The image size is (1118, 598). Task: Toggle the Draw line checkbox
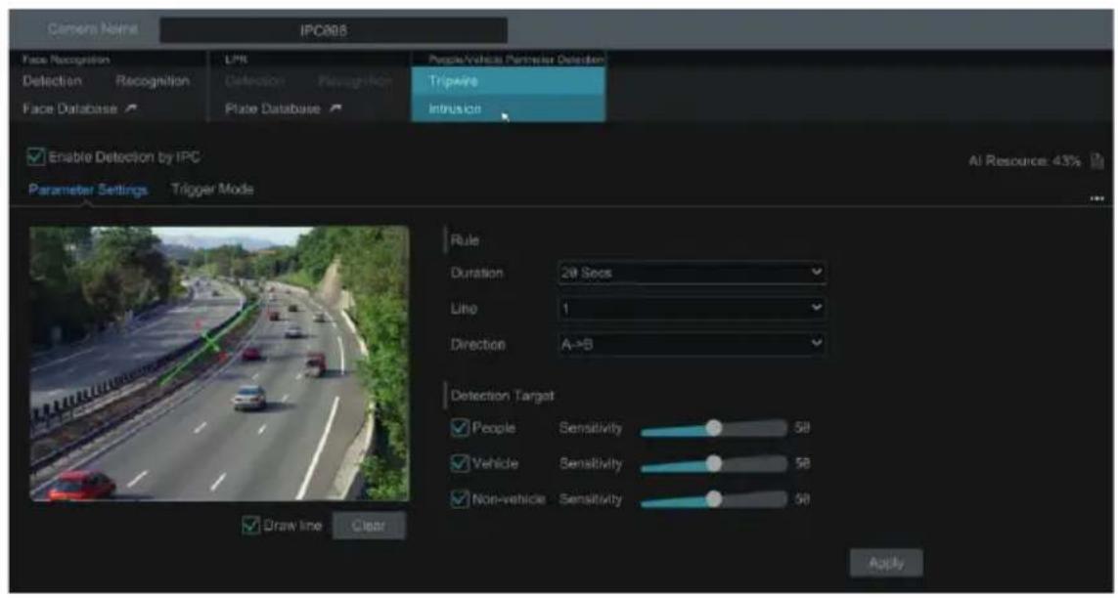(251, 526)
